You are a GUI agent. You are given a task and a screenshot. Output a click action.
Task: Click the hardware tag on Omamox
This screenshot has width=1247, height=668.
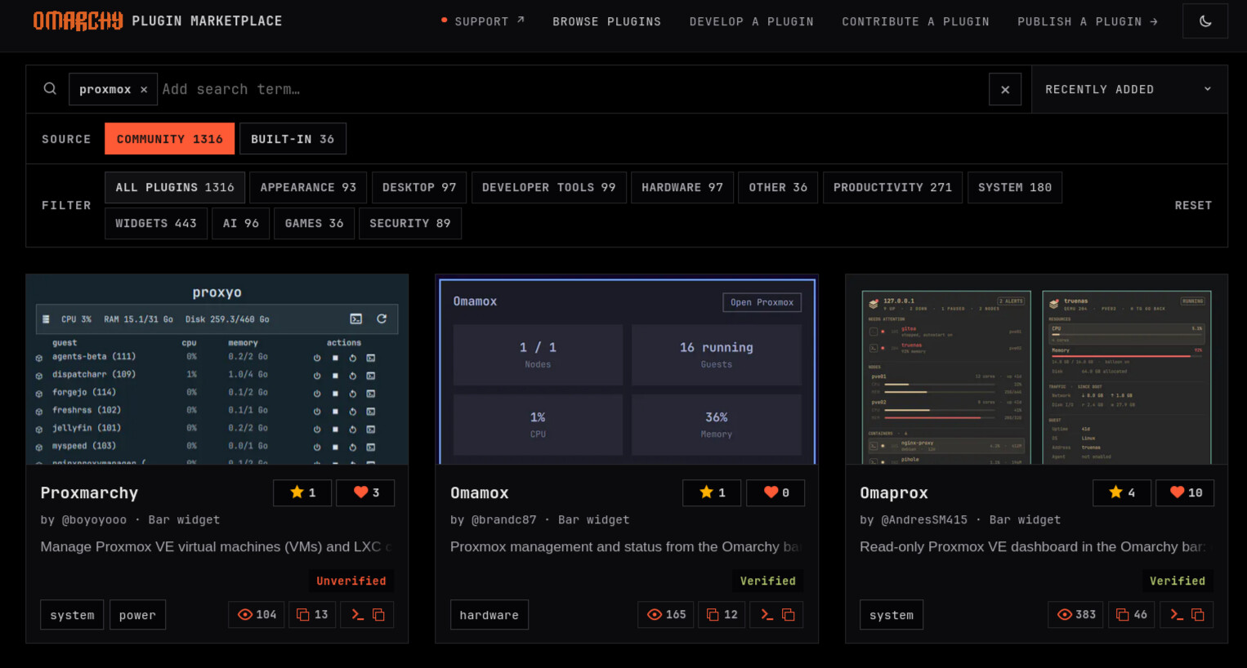(x=489, y=615)
